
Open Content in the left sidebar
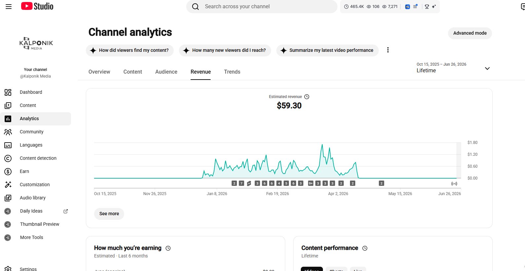tap(36, 105)
